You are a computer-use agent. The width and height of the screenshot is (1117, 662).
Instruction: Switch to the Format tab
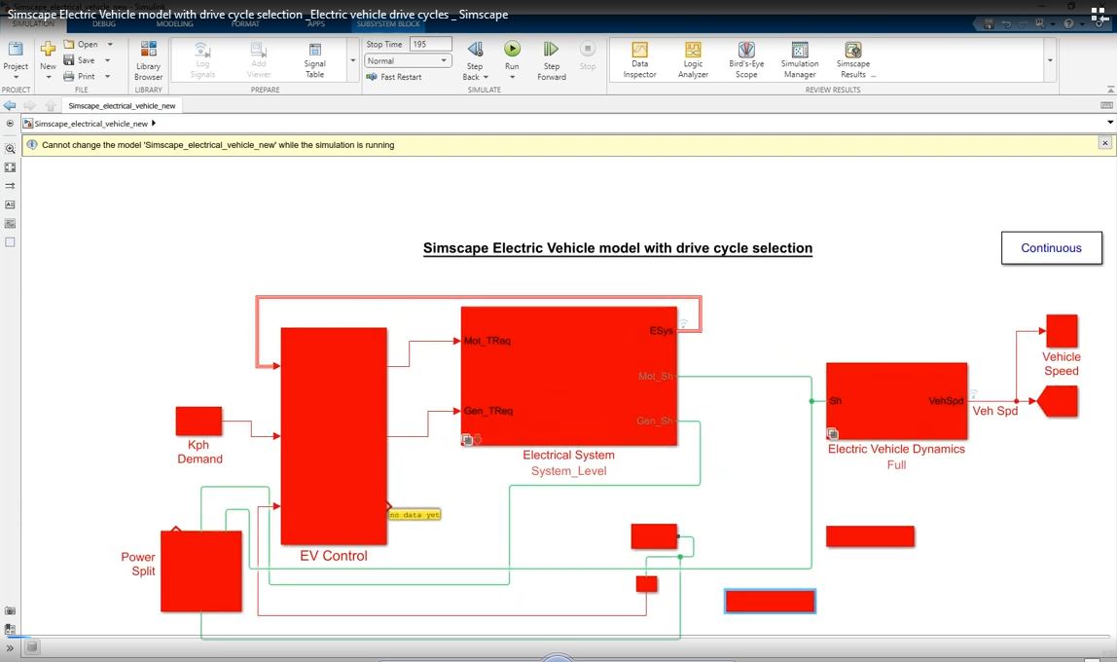pyautogui.click(x=245, y=23)
